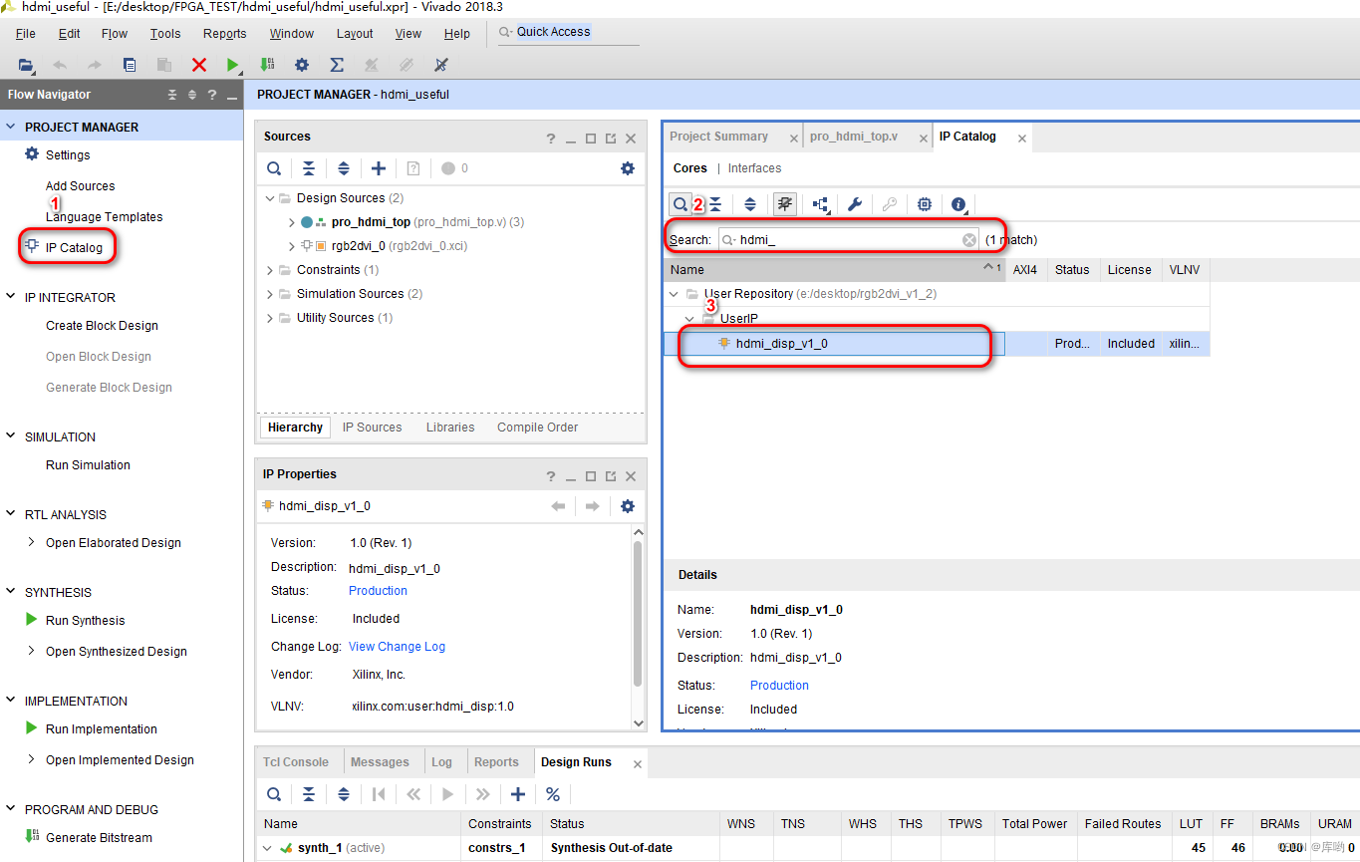The width and height of the screenshot is (1360, 862).
Task: Focus the Quick Access search box
Action: (569, 33)
